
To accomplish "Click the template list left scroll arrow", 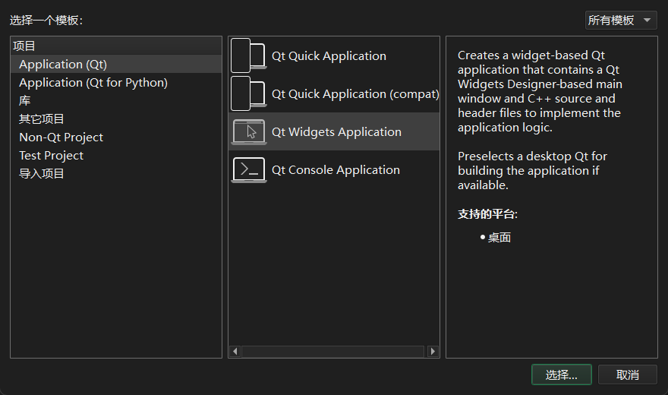I will click(x=235, y=351).
